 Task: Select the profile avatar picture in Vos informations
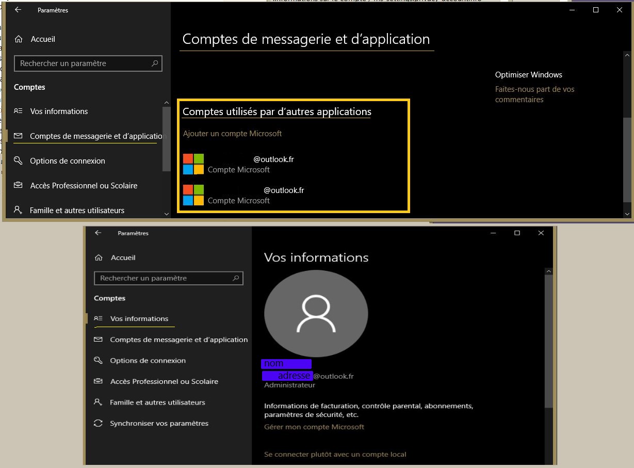tap(316, 314)
